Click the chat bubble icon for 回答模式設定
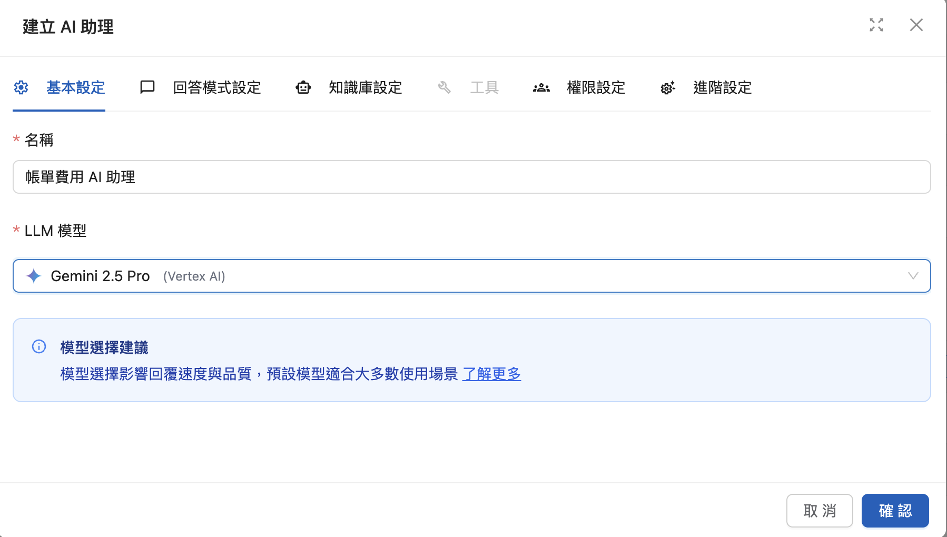947x537 pixels. [x=147, y=87]
